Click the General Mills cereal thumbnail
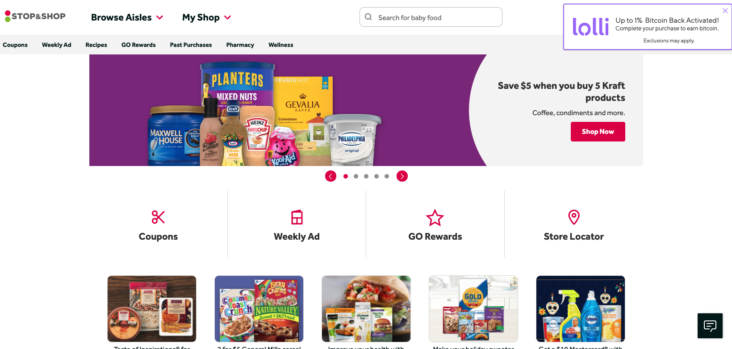Image resolution: width=732 pixels, height=349 pixels. [x=259, y=309]
